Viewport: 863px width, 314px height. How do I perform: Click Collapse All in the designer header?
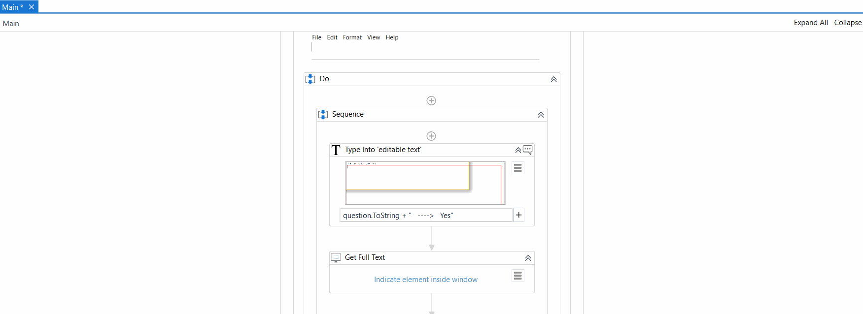[x=847, y=23]
